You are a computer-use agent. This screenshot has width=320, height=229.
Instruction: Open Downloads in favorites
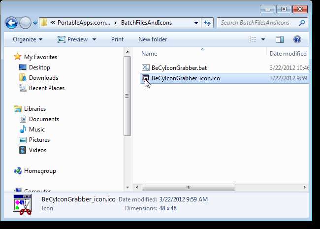click(43, 78)
